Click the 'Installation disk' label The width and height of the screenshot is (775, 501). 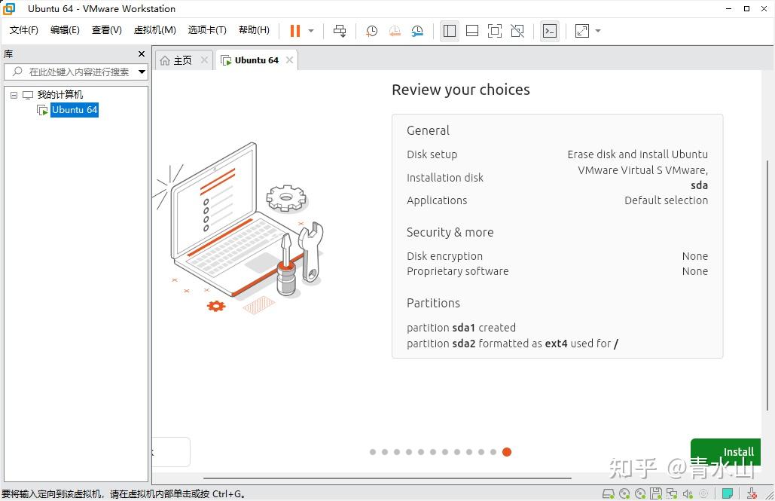pyautogui.click(x=445, y=178)
